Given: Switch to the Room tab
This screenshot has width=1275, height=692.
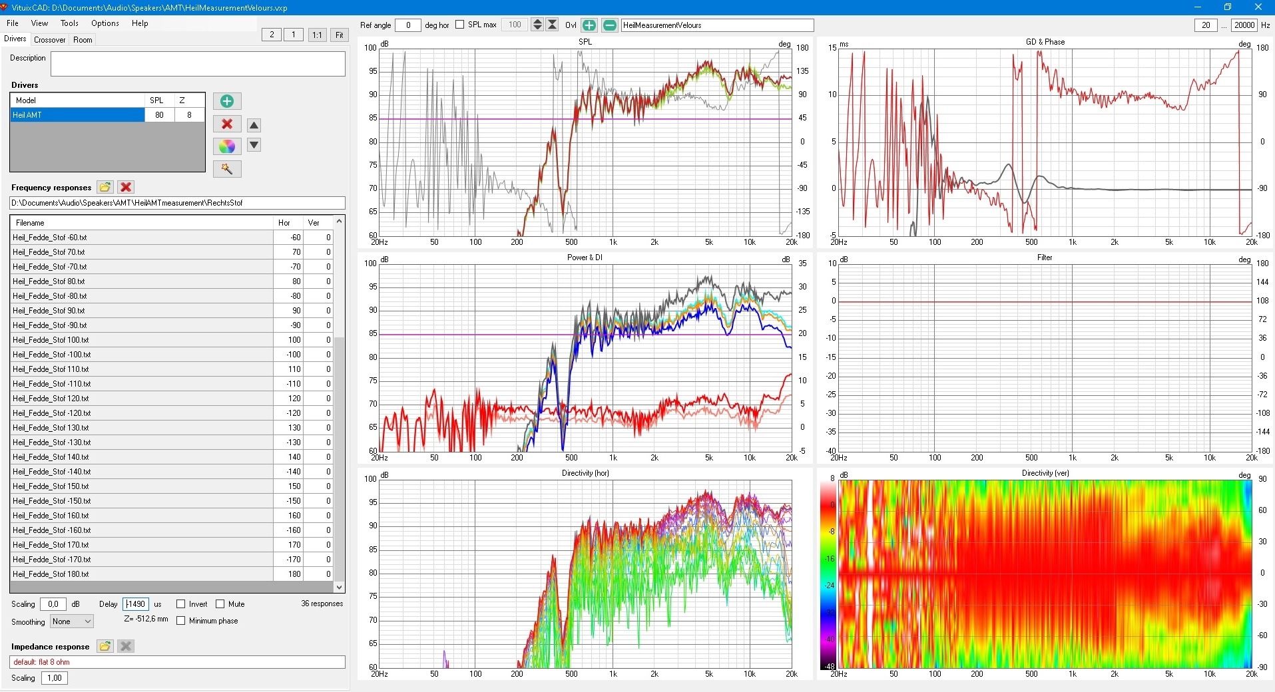Looking at the screenshot, I should tap(83, 40).
